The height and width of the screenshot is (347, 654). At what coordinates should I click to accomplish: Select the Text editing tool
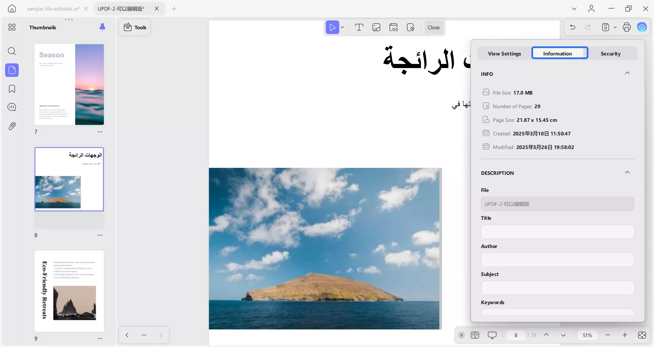[x=359, y=28]
